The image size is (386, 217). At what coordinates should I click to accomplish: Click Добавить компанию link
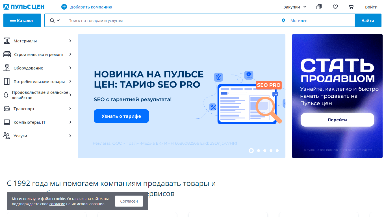point(91,7)
